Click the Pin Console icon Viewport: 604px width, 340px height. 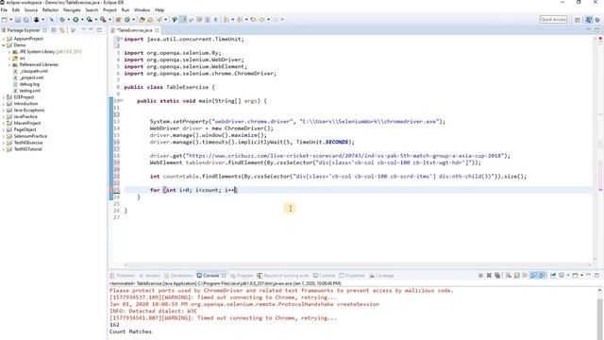coord(553,275)
